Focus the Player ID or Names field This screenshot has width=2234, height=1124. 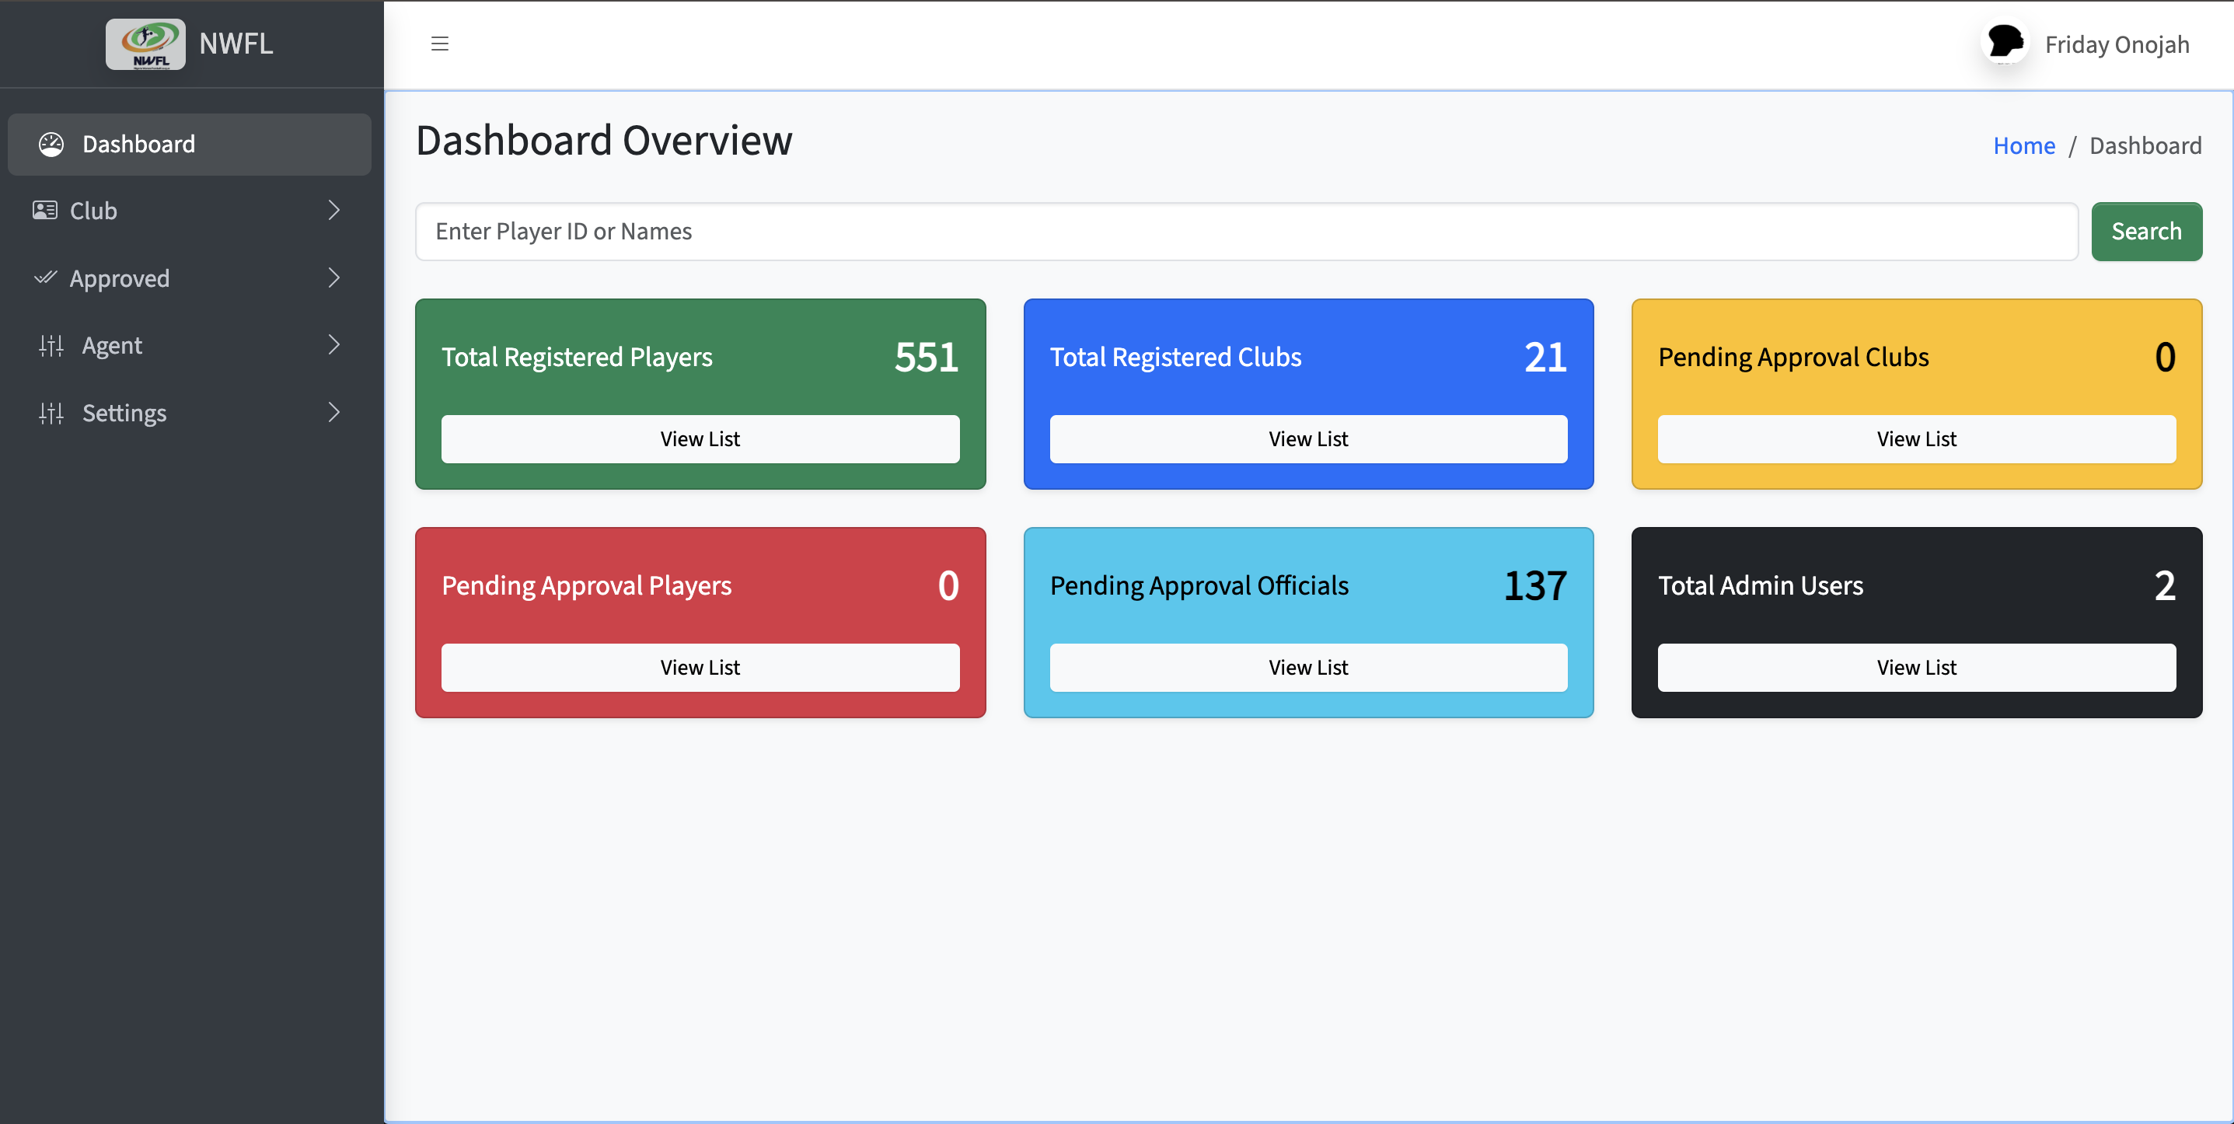pos(1246,232)
